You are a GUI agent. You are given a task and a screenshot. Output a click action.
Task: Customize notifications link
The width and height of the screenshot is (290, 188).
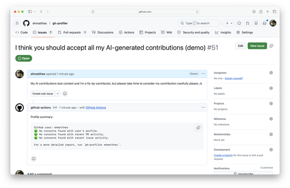tap(267, 168)
